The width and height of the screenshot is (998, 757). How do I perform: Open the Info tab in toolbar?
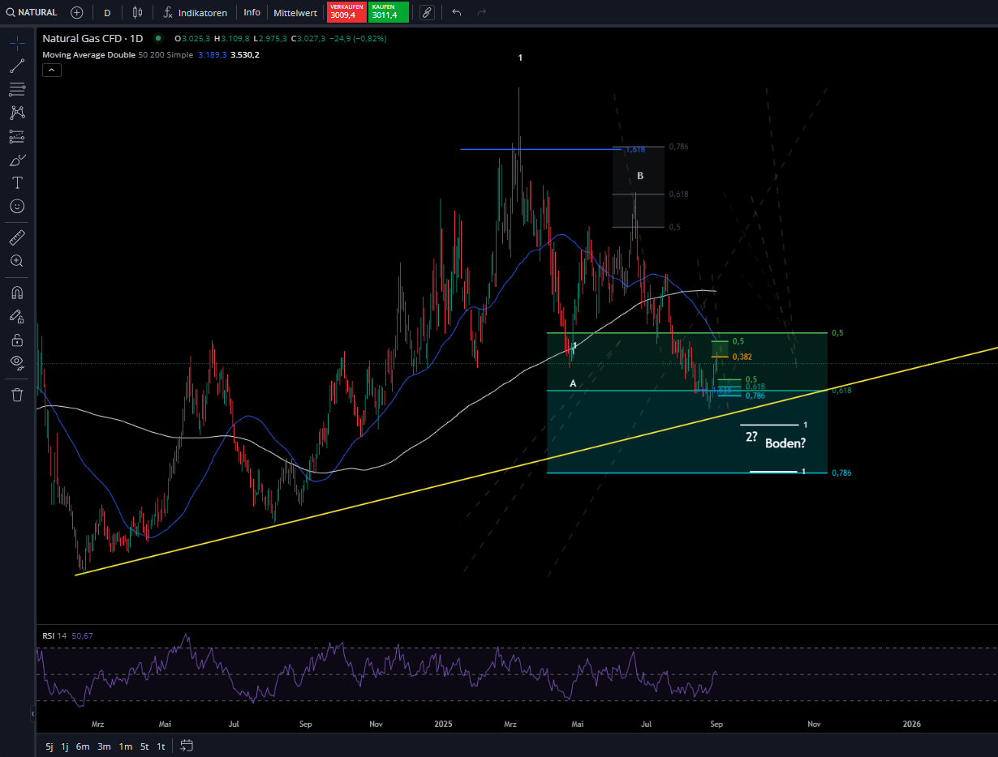click(252, 13)
